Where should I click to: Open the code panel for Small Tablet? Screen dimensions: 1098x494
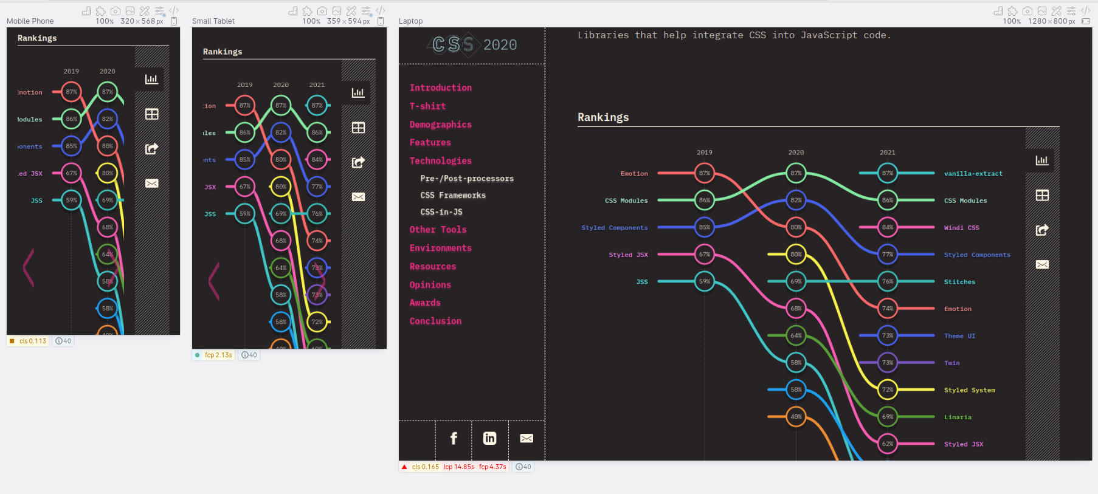click(x=381, y=11)
